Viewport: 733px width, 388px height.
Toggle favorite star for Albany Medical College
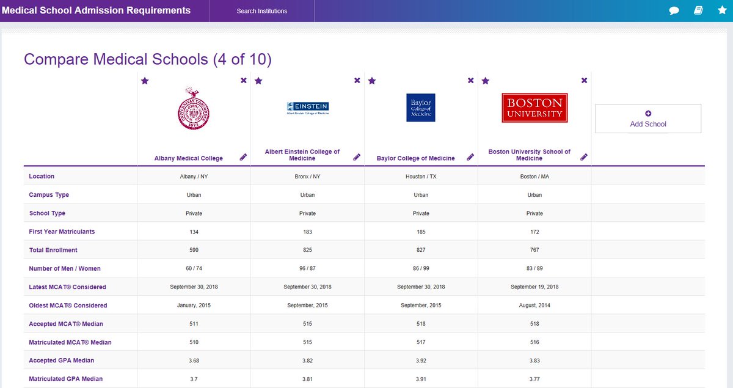[145, 81]
